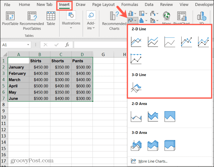214x167 pixels.
Task: Select Stacked Line with Markers chart
Action: pyautogui.click(x=203, y=42)
